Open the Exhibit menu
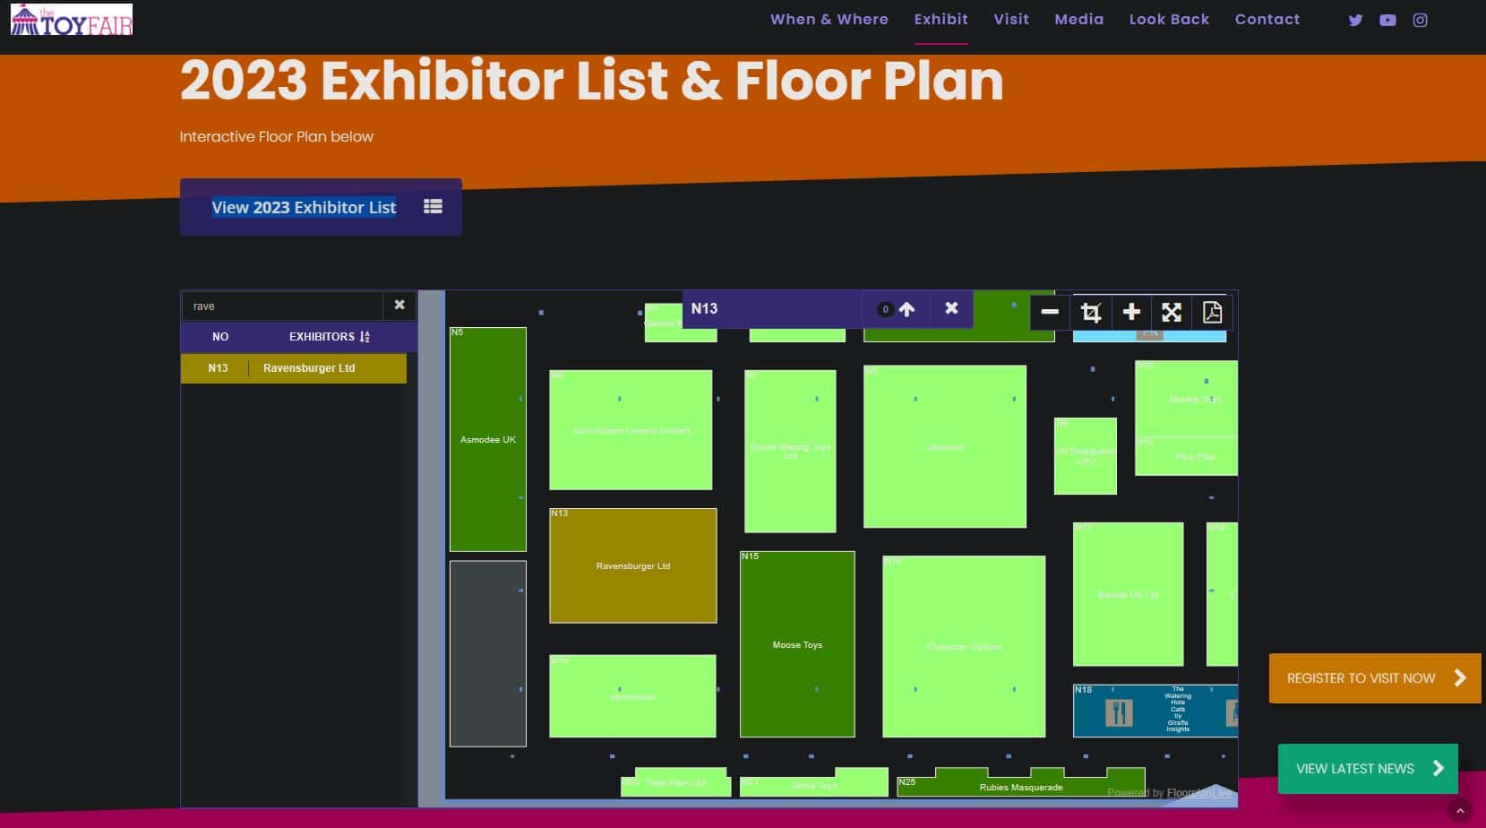Image resolution: width=1486 pixels, height=828 pixels. click(x=941, y=19)
